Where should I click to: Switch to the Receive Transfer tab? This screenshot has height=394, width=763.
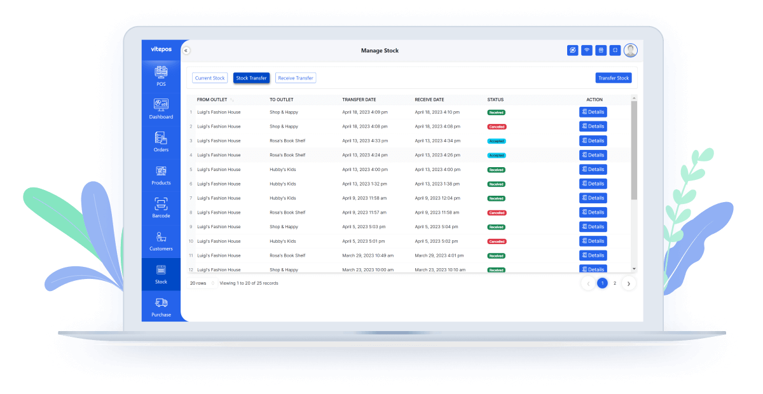[296, 78]
